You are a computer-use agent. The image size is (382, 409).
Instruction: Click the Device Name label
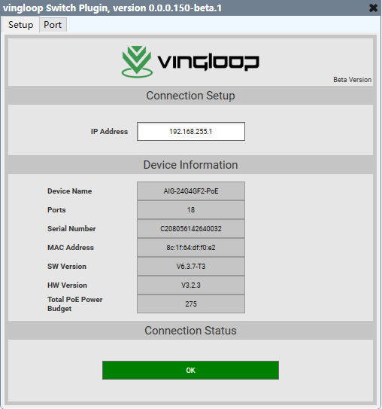(69, 191)
